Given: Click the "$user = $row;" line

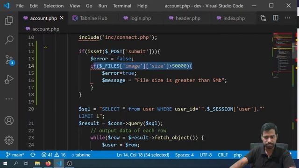Looking at the screenshot, I should [x=121, y=145].
